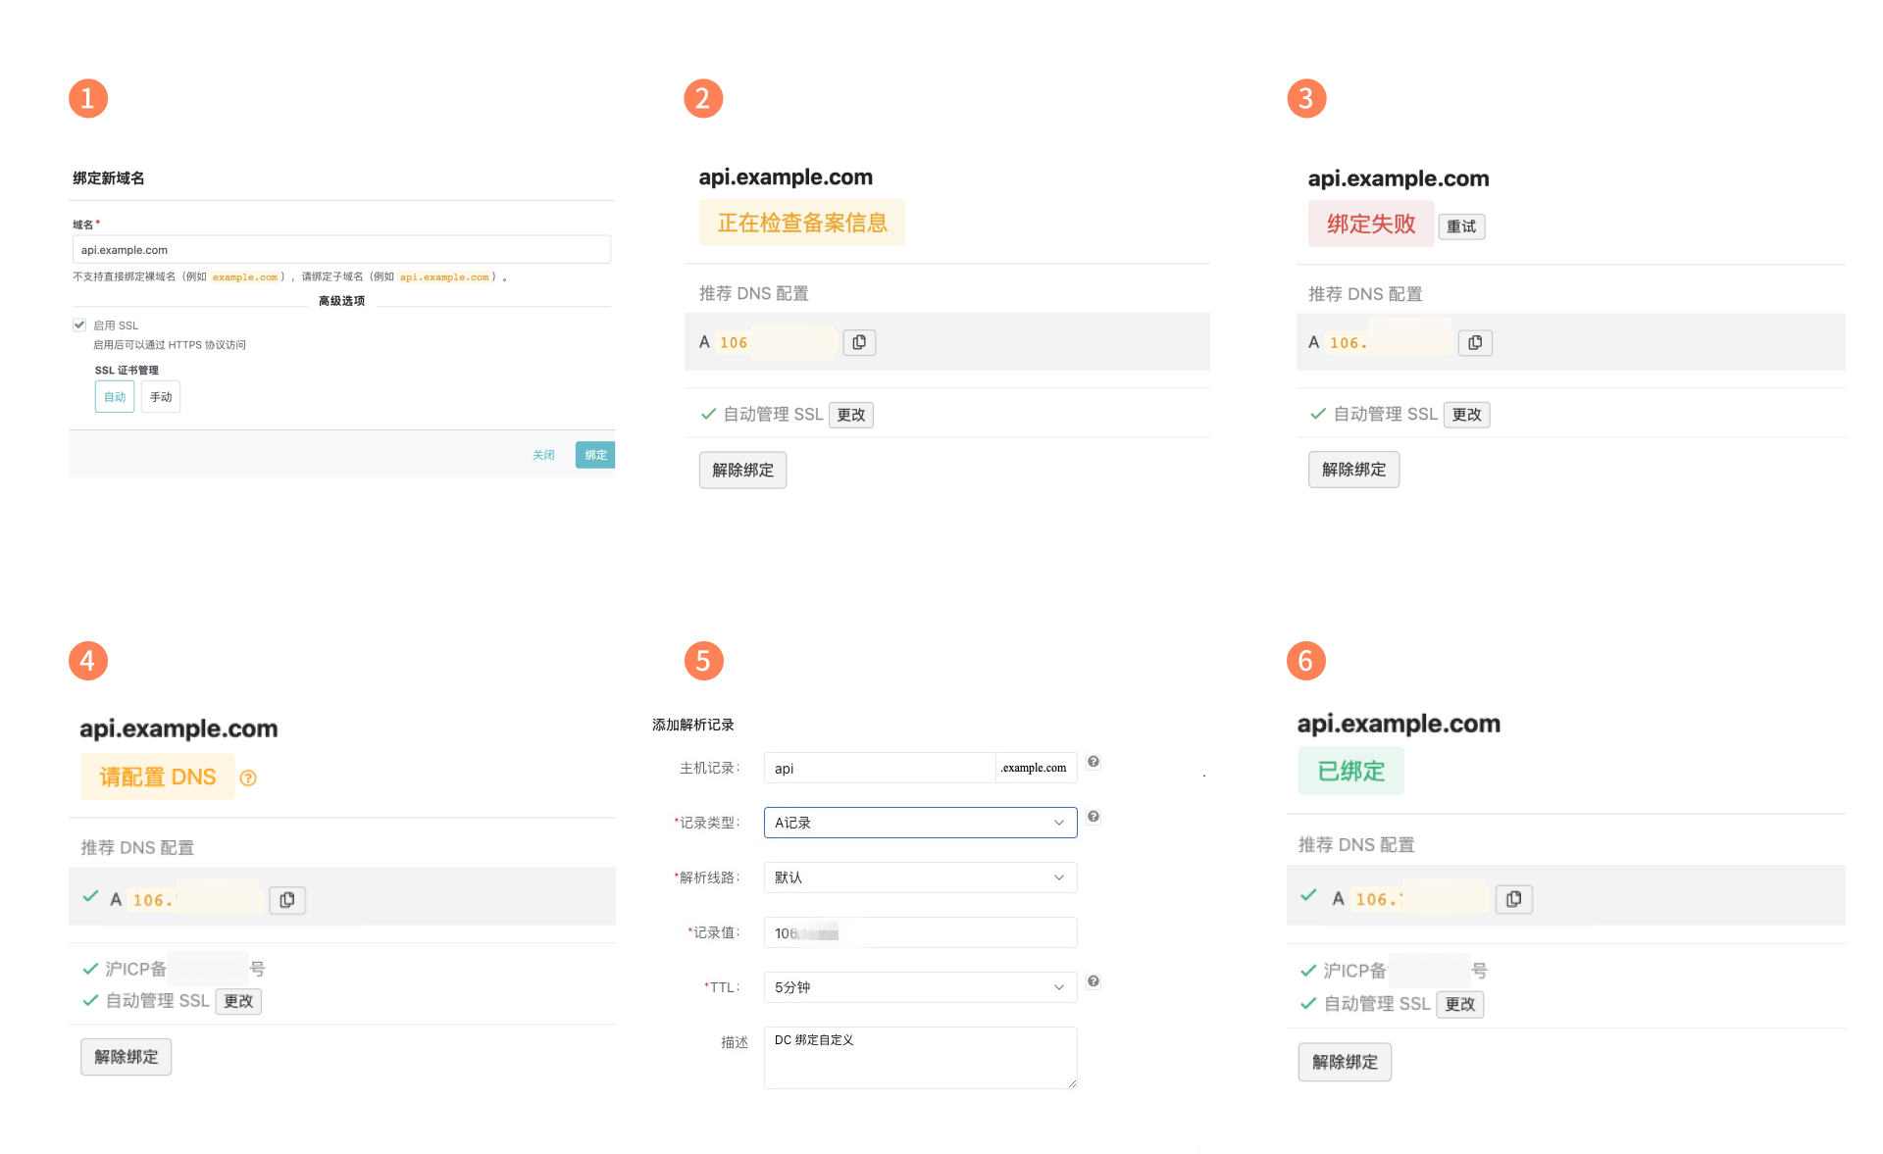The height and width of the screenshot is (1154, 1883).
Task: Copy the A record in the 已绑定 panel
Action: (1513, 898)
